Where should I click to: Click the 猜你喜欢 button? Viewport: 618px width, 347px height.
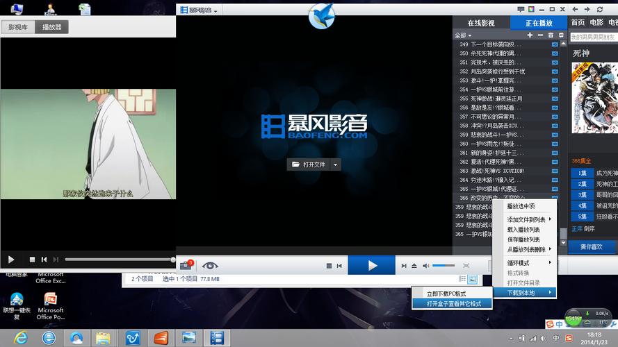[x=591, y=247]
